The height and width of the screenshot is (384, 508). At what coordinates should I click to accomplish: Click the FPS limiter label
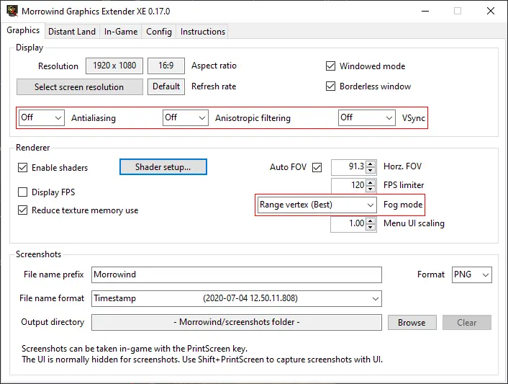[x=404, y=185]
